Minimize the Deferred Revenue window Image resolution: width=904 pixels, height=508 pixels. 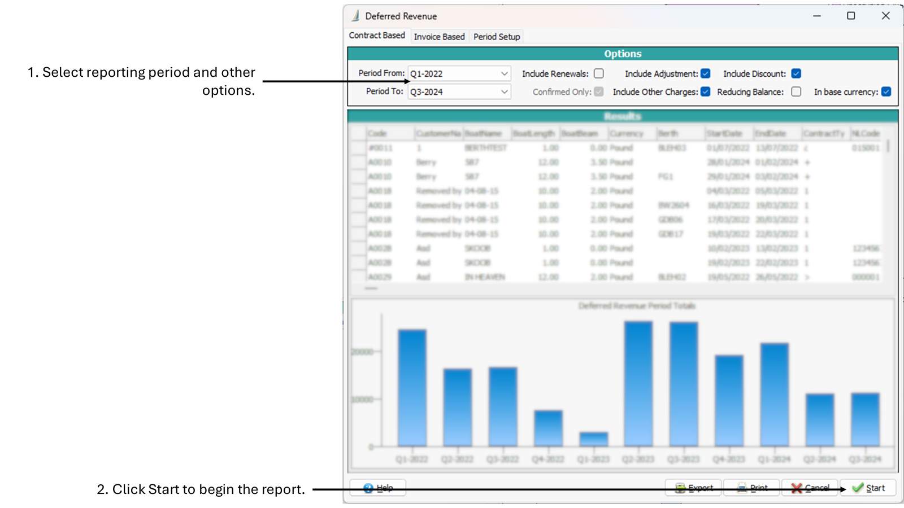pos(816,16)
